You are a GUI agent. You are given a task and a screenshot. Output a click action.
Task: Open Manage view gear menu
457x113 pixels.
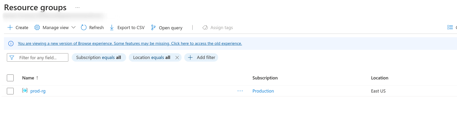37,28
